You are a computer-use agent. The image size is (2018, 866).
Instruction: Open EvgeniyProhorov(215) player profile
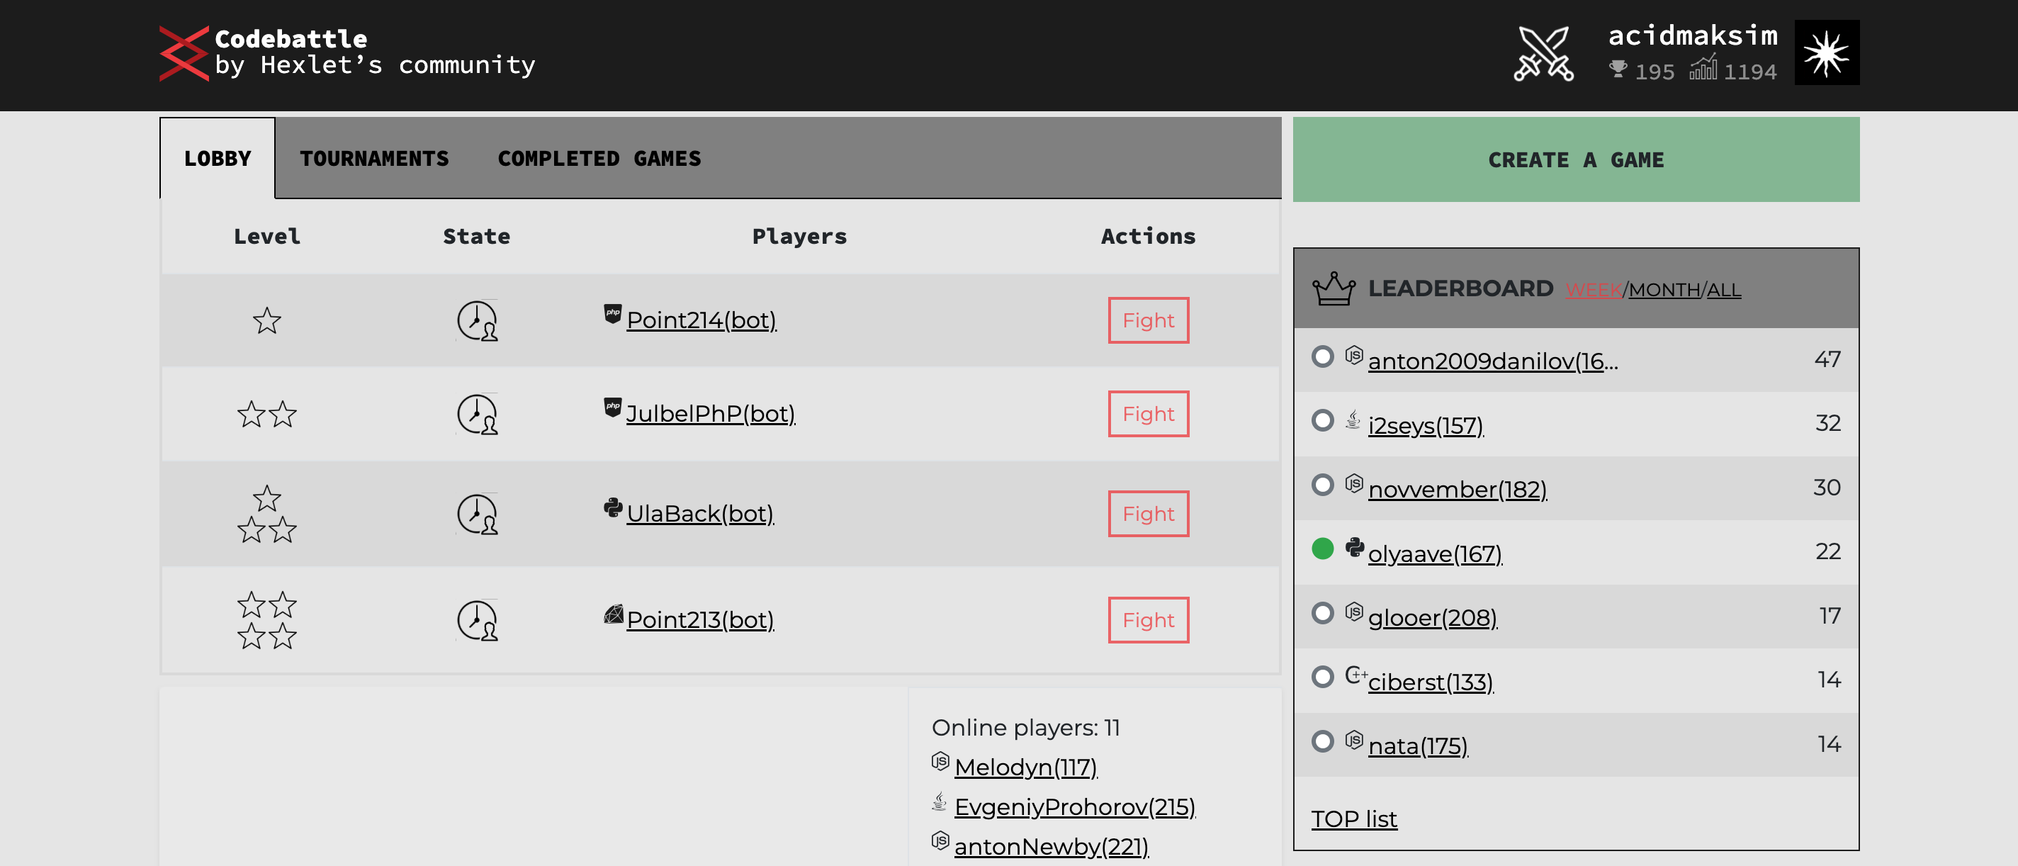click(x=1074, y=806)
